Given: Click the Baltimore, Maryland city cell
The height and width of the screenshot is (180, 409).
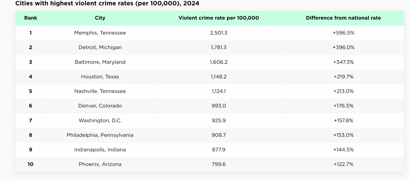Looking at the screenshot, I should pyautogui.click(x=100, y=62).
